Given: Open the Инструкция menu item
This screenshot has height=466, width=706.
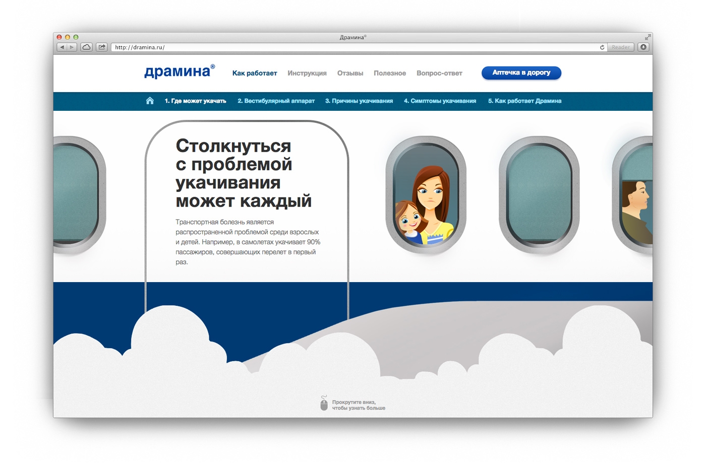Looking at the screenshot, I should coord(307,73).
